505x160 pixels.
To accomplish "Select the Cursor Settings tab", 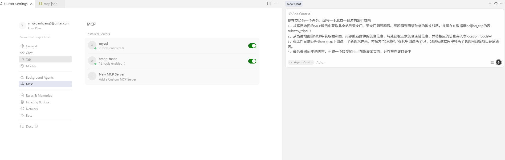I will pyautogui.click(x=16, y=4).
